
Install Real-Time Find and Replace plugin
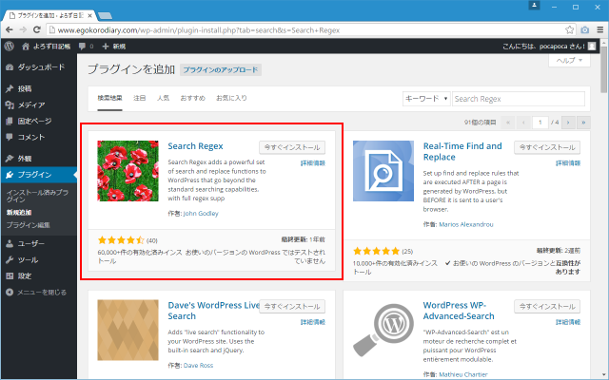click(x=547, y=147)
